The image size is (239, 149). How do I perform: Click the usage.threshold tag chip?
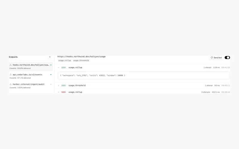(x=81, y=60)
